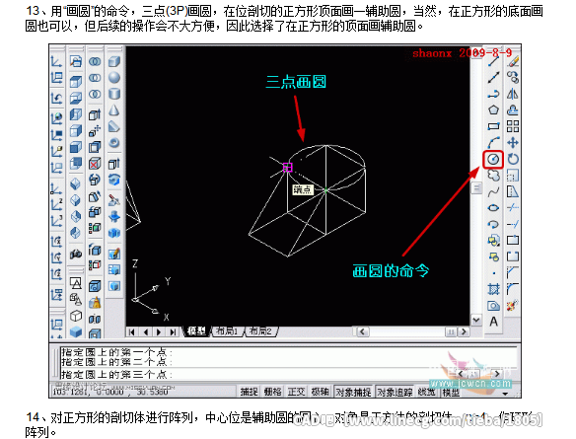
Task: Click the Mirror modify tool
Action: [x=513, y=94]
